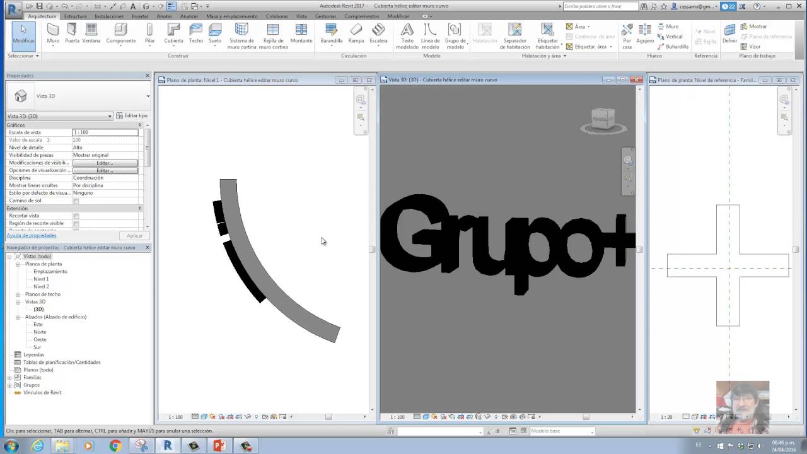Open PowerPoint from the taskbar
Image resolution: width=807 pixels, height=454 pixels.
(219, 446)
